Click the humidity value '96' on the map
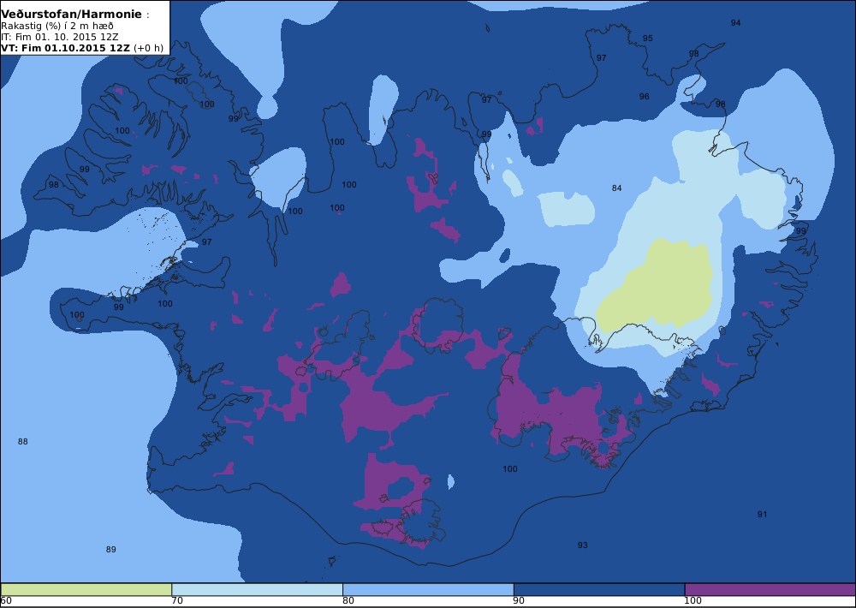This screenshot has height=608, width=856. [645, 96]
